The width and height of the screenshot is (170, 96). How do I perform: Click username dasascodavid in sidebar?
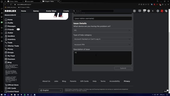click(x=10, y=15)
